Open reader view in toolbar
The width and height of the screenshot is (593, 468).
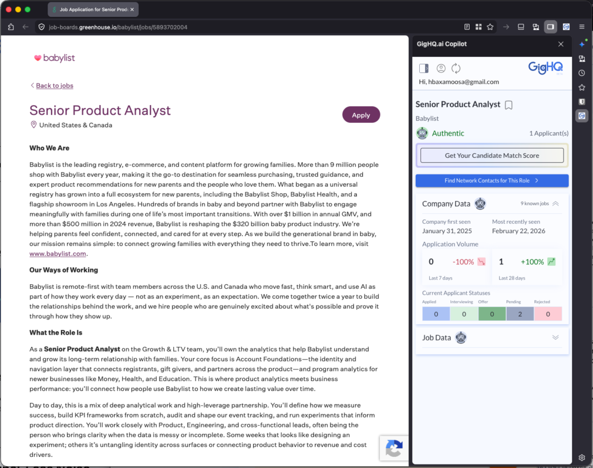pos(467,27)
